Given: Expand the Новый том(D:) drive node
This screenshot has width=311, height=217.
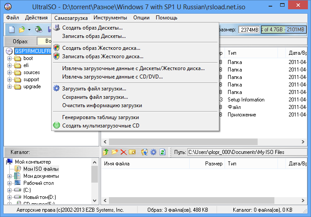Looking at the screenshot, I should coord(9,197).
